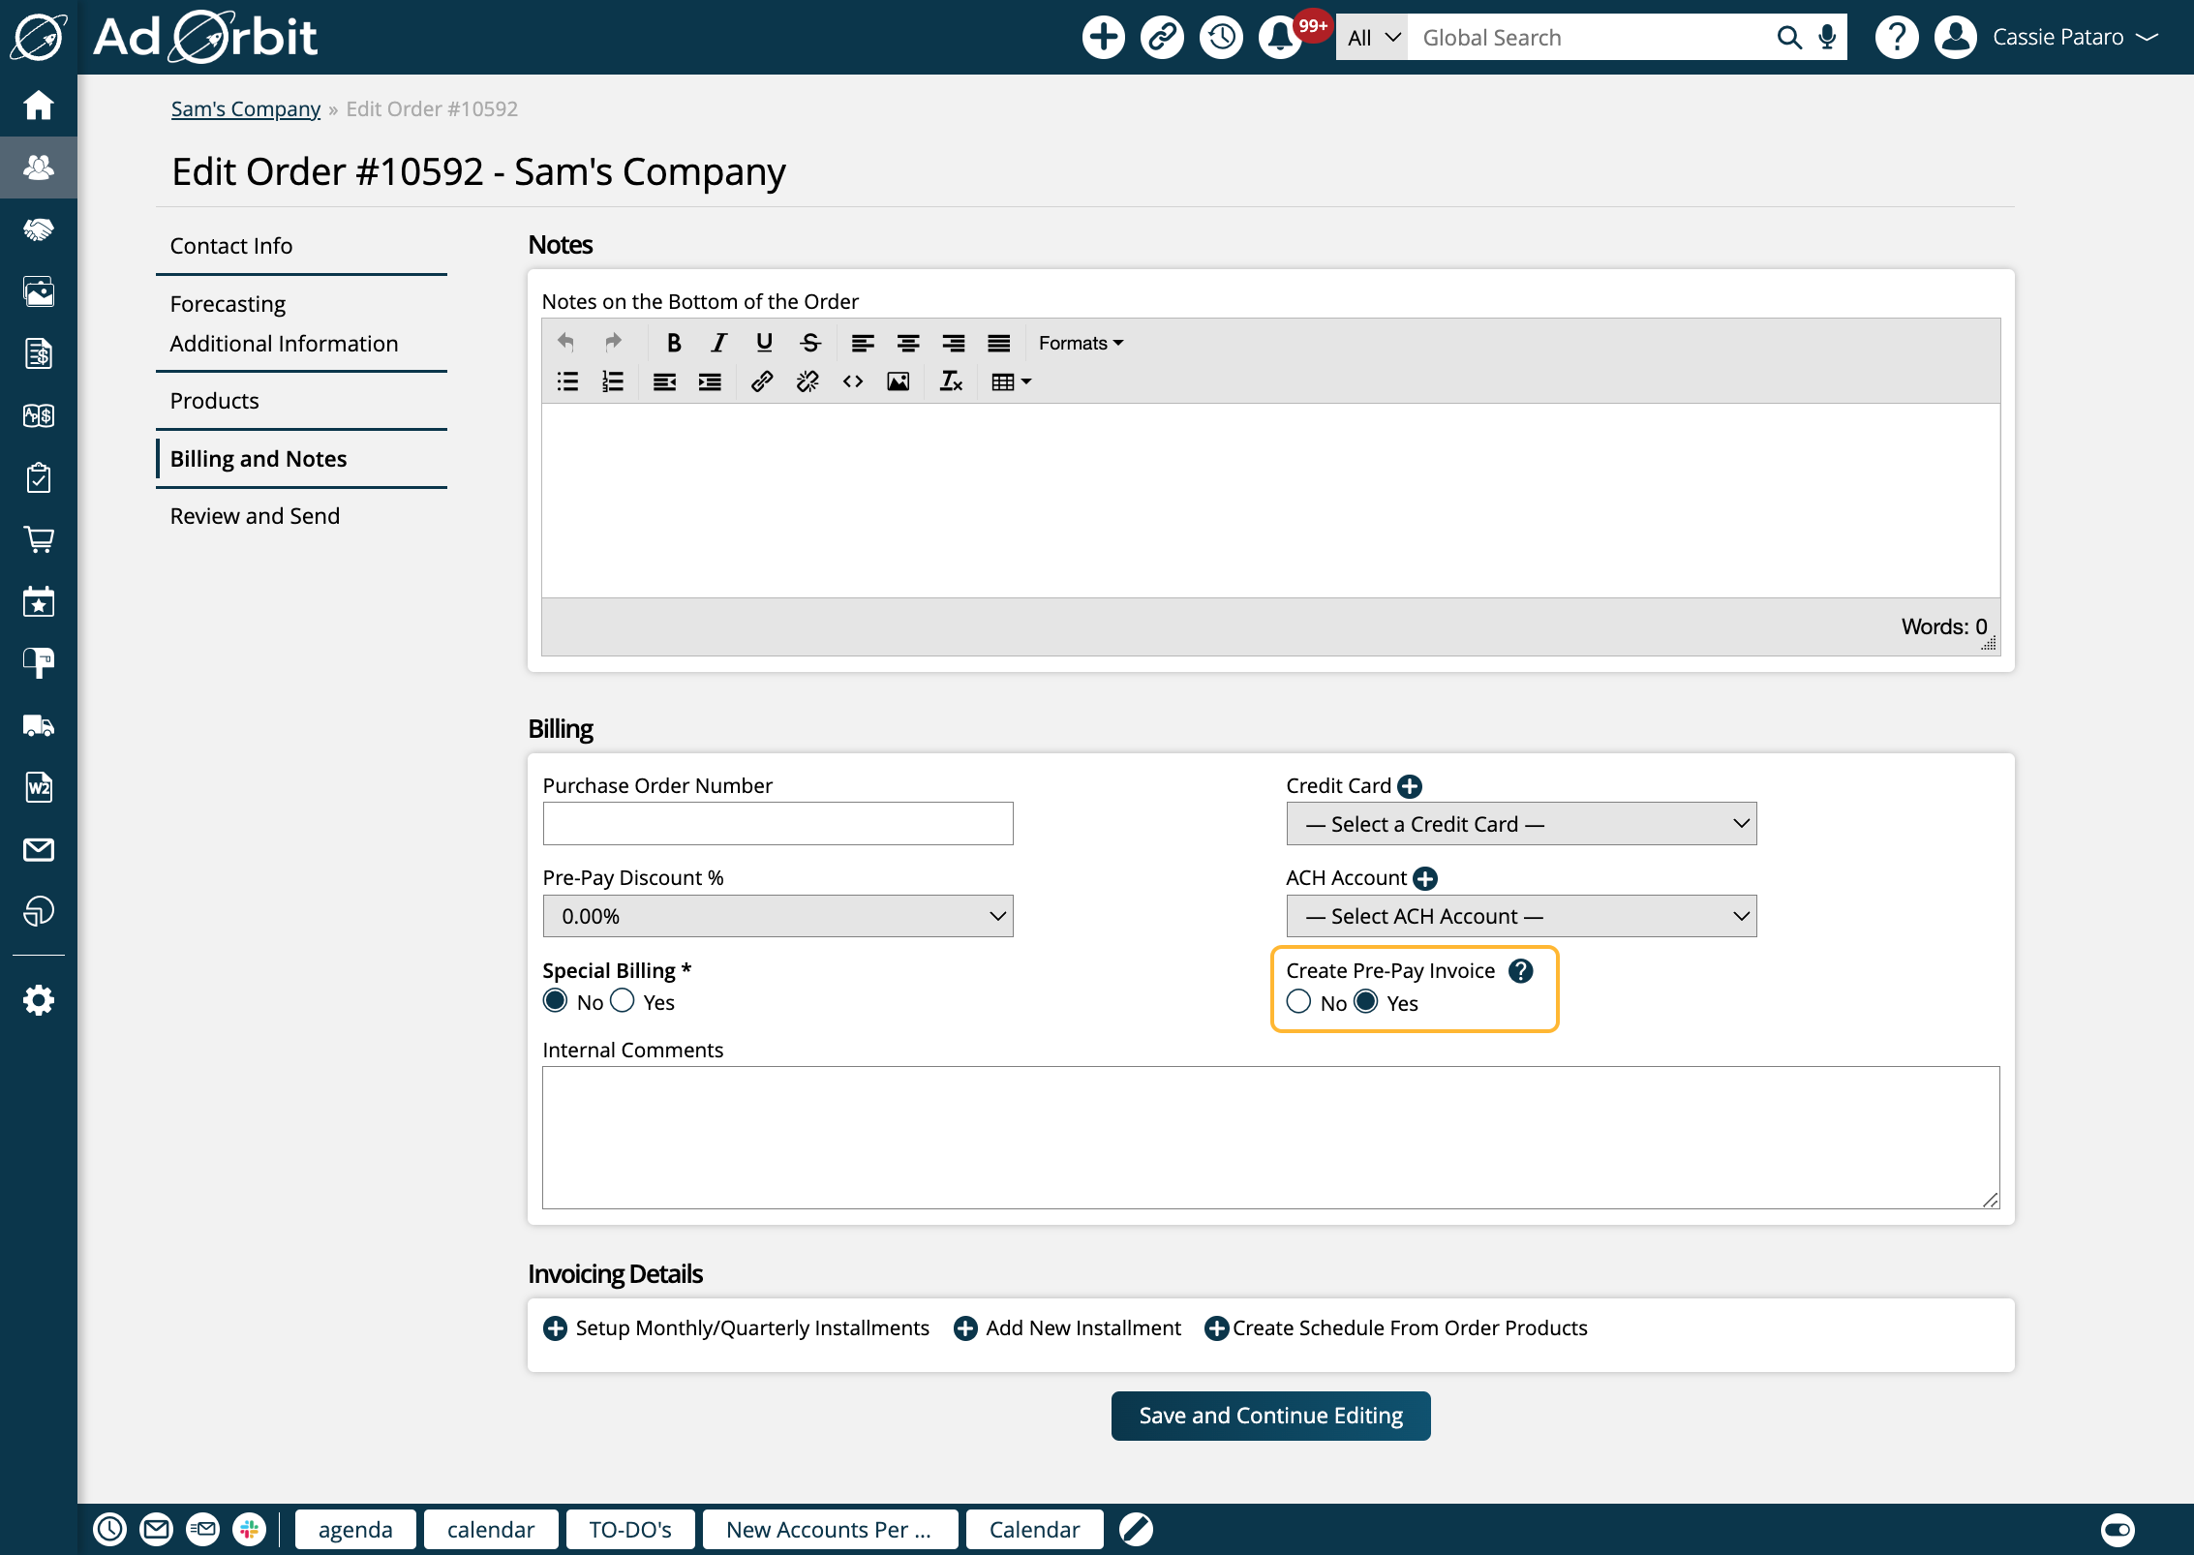This screenshot has height=1555, width=2194.
Task: Click the insert link icon in editor
Action: (762, 381)
